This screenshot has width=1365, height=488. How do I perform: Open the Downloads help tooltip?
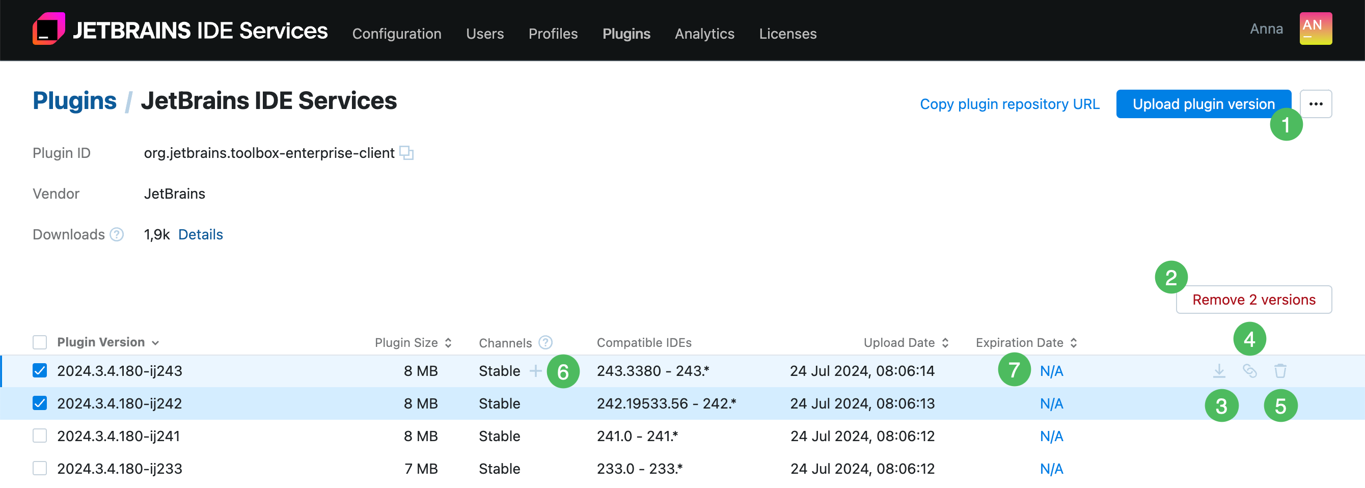tap(117, 234)
